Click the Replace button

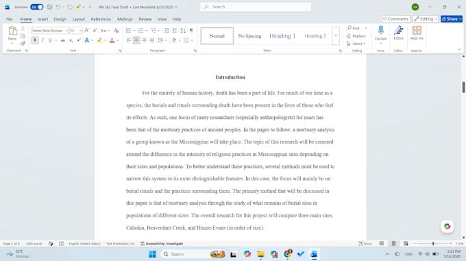(x=356, y=36)
